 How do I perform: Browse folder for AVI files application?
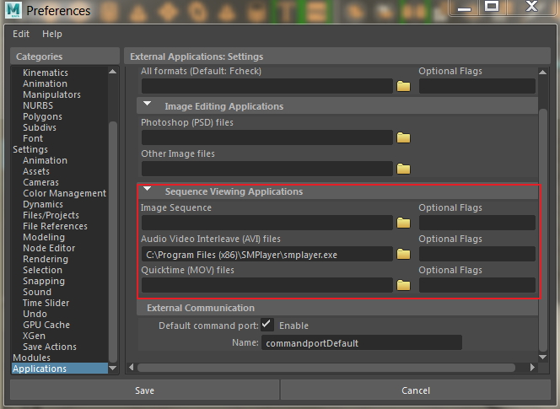pos(404,254)
